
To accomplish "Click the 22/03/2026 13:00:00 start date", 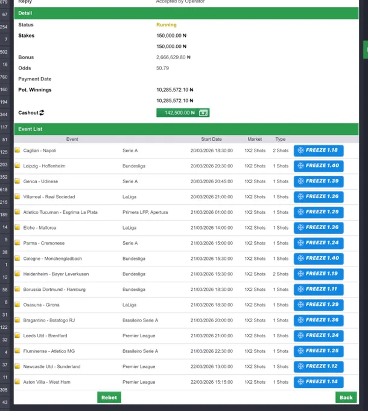I will click(212, 366).
